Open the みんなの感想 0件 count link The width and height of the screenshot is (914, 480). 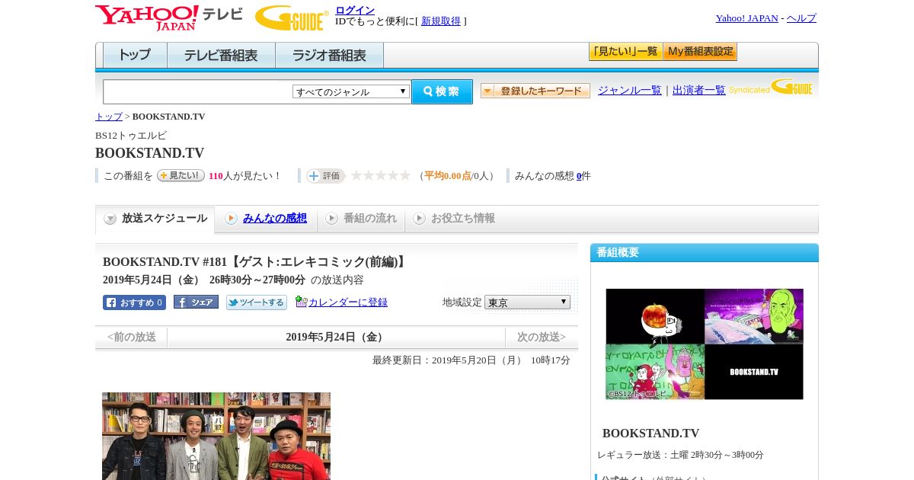[x=579, y=176]
